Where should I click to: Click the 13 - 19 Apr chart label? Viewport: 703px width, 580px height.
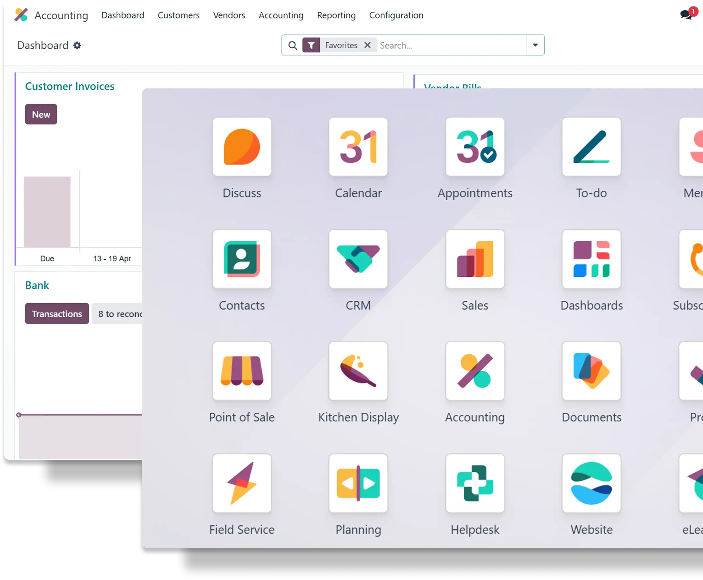pyautogui.click(x=112, y=258)
